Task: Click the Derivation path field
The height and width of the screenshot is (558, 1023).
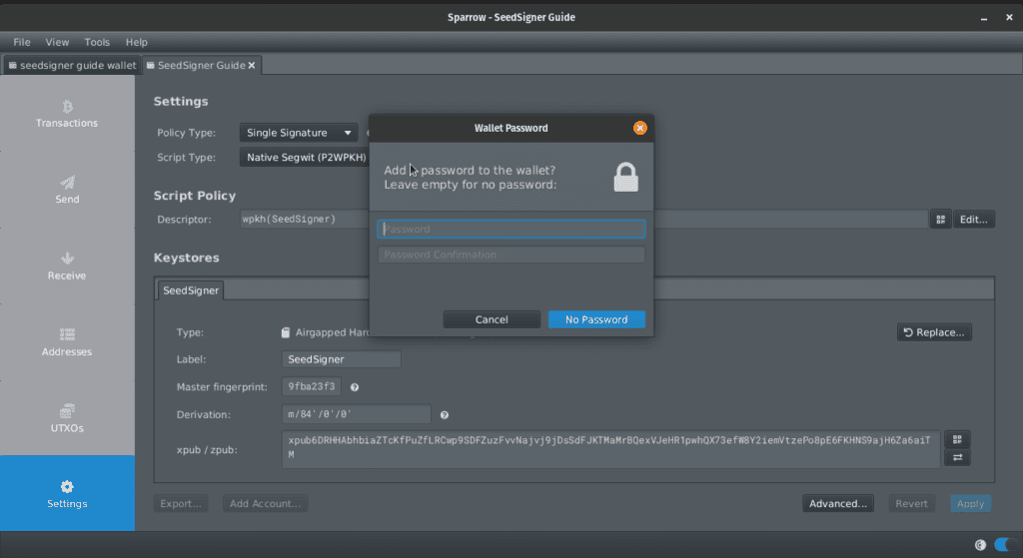Action: click(x=357, y=414)
